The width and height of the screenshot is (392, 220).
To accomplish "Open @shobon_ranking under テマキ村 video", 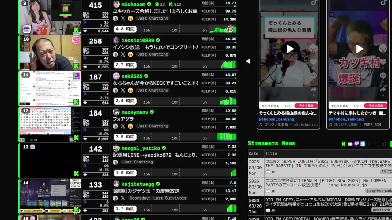I will [x=346, y=119].
